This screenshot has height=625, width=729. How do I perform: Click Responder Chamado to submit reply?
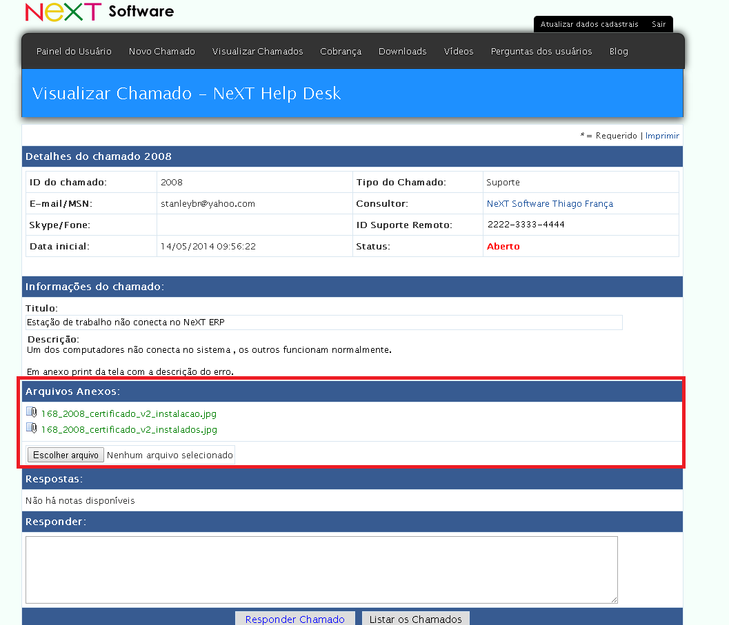coord(294,619)
